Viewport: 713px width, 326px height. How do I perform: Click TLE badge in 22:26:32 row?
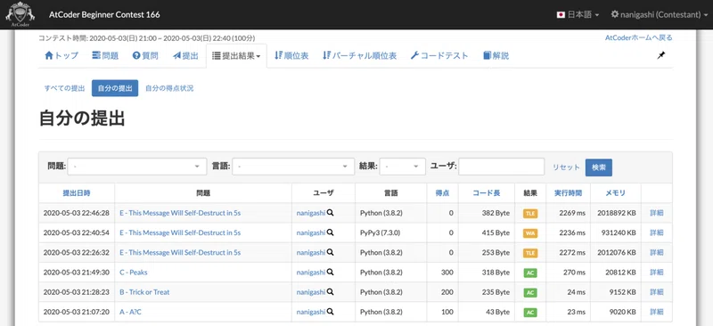530,253
